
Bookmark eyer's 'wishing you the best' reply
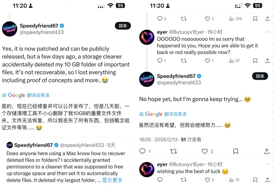coord(255,180)
